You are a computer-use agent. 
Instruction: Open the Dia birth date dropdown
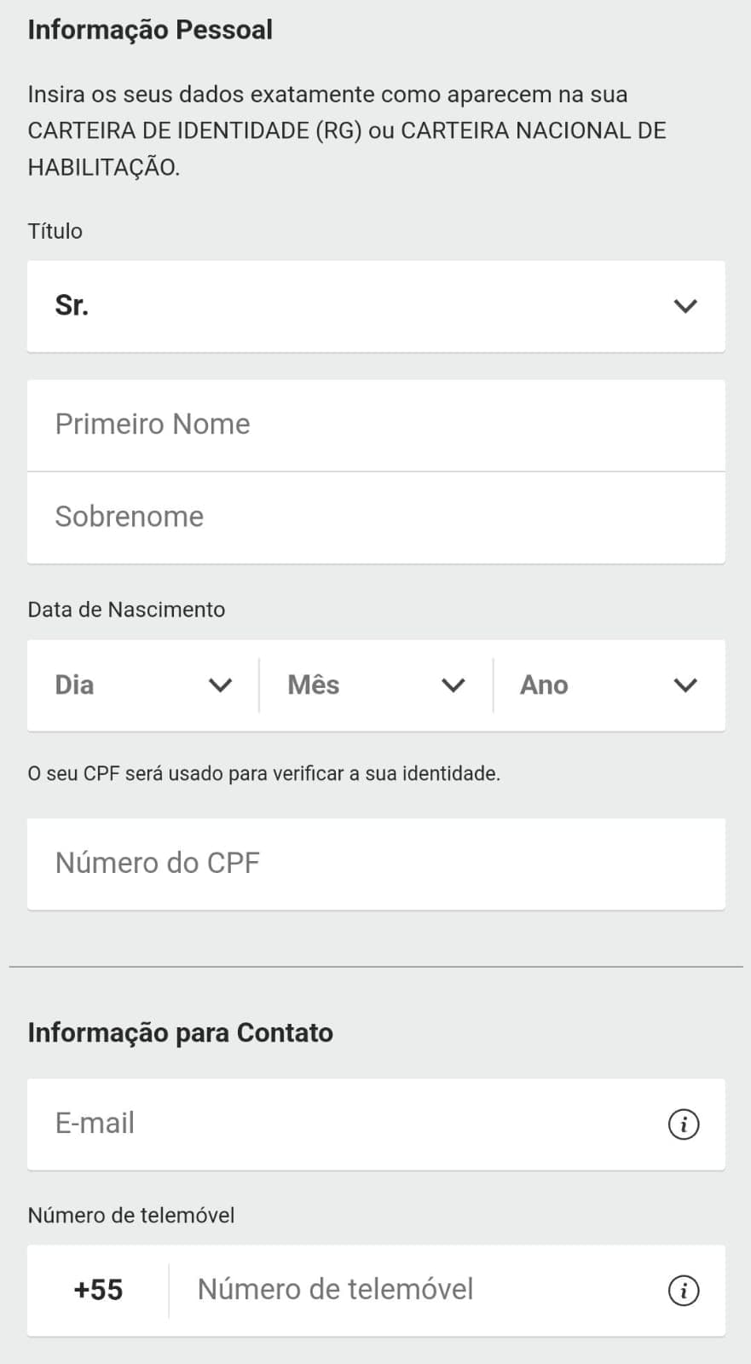(x=143, y=685)
